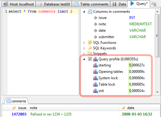Click the helper panel scroll up arrow

(157, 12)
